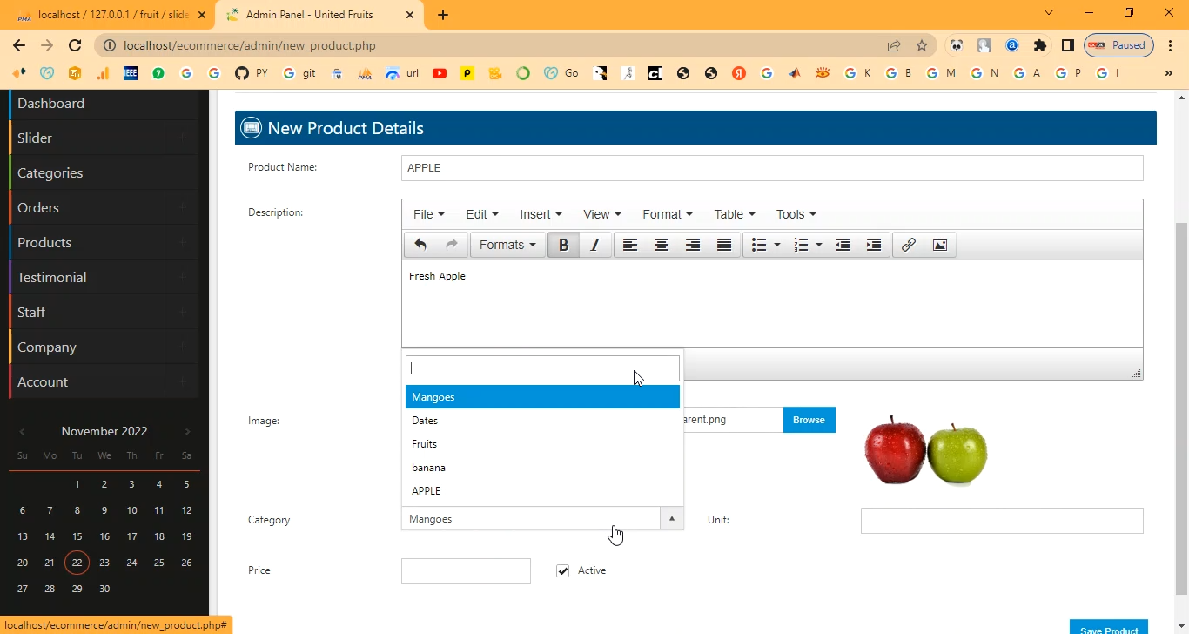Image resolution: width=1189 pixels, height=634 pixels.
Task: Open the Table menu in editor
Action: [x=734, y=214]
